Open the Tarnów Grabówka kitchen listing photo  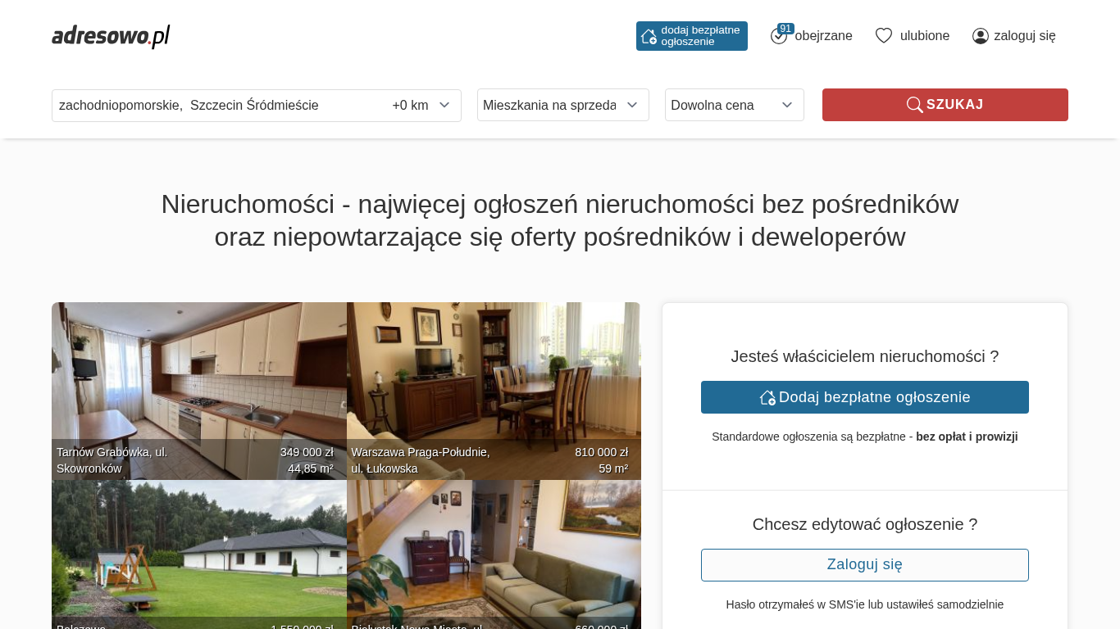tap(199, 391)
